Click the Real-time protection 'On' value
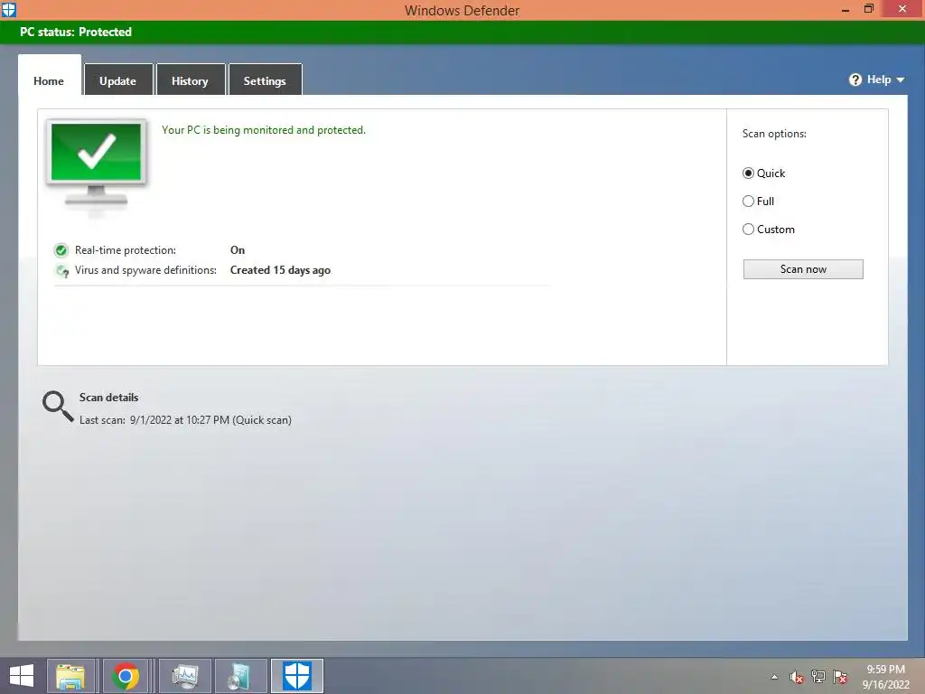Image resolution: width=925 pixels, height=694 pixels. [238, 250]
